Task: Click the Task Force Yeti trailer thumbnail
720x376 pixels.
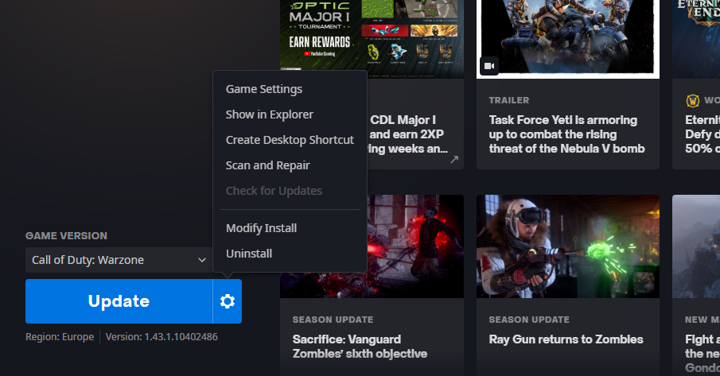Action: pyautogui.click(x=568, y=39)
